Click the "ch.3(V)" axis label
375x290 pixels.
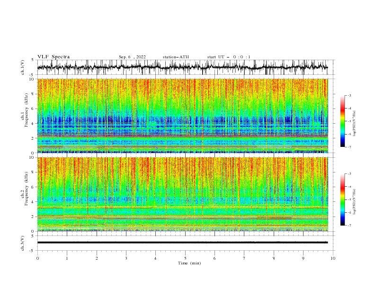(23, 244)
